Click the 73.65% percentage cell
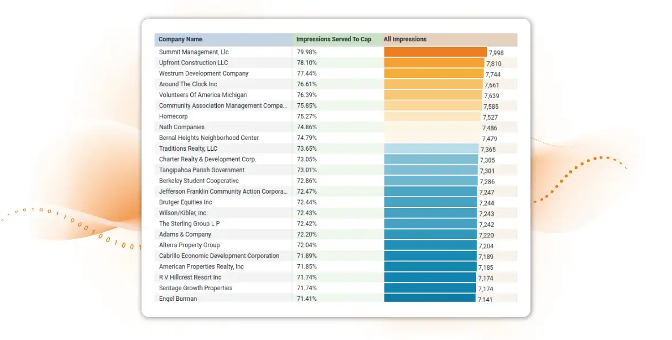Screen dimensions: 672x340 (307, 148)
